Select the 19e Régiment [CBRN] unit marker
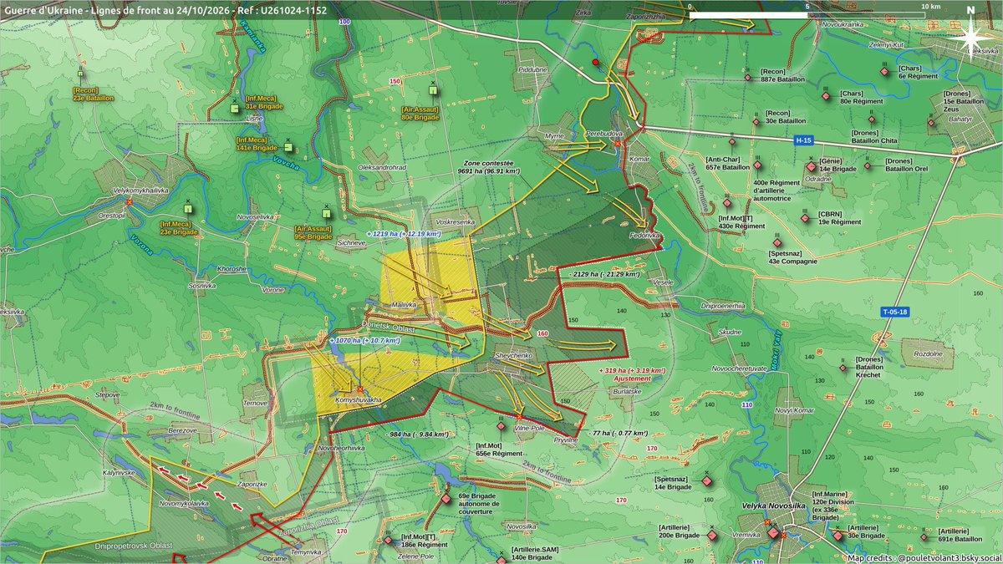 coord(804,219)
